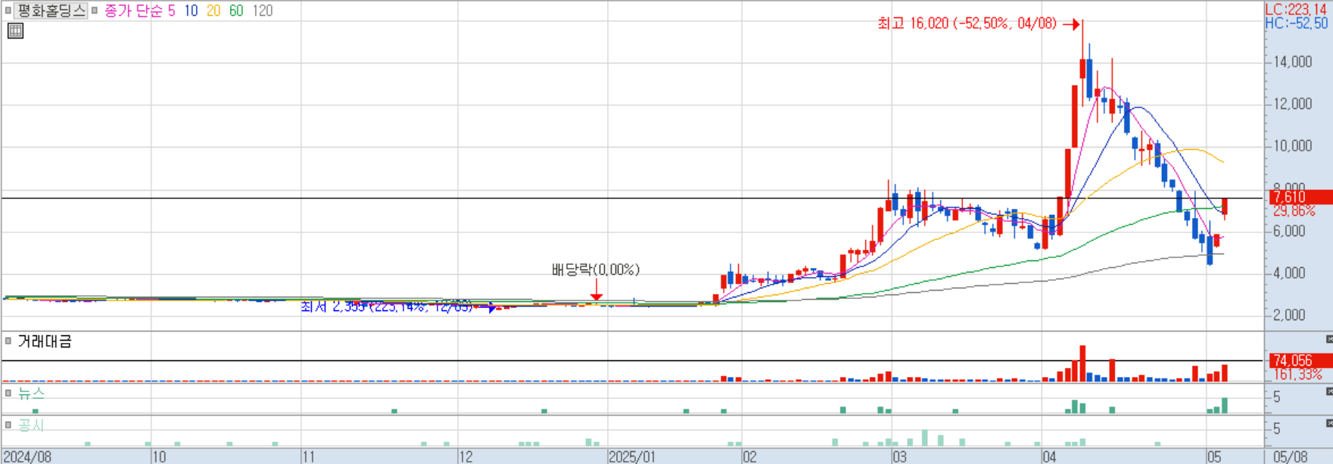Viewport: 1333px width, 464px height.
Task: Click the 배당락(0.00%) ex-dividend label
Action: 596,269
